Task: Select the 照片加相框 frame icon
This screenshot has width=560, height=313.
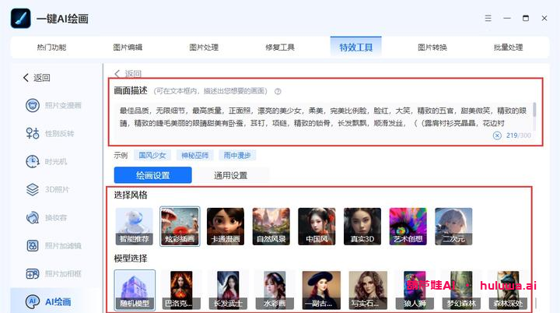Action: point(33,273)
